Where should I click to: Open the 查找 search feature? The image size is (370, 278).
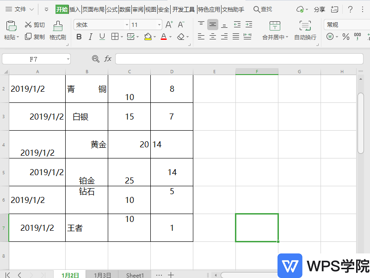[x=262, y=8]
